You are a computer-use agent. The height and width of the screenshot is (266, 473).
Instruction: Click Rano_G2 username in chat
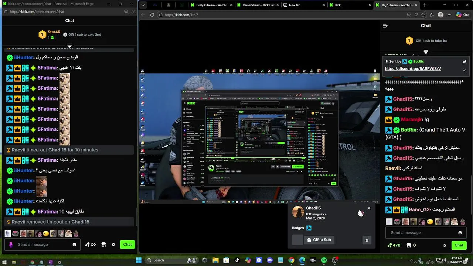[x=419, y=209]
